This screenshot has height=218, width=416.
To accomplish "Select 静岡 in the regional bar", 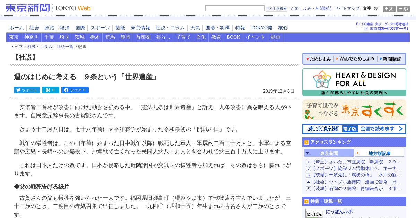I will coord(125,37).
